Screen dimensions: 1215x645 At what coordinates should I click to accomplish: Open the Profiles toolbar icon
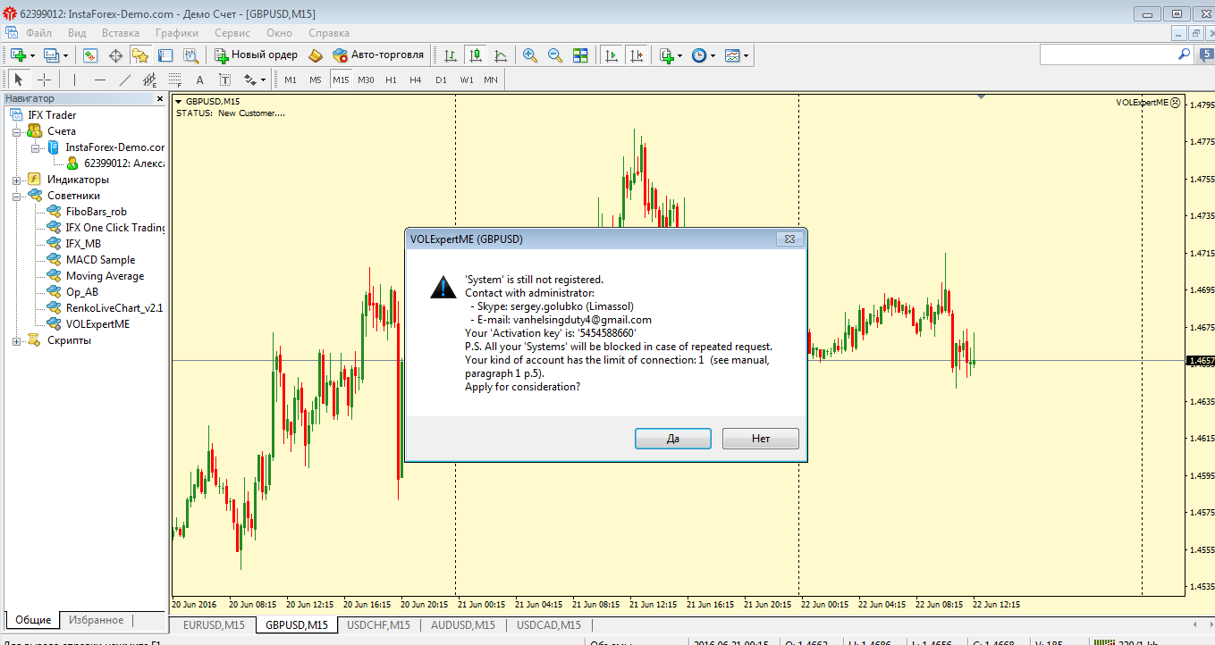point(51,55)
